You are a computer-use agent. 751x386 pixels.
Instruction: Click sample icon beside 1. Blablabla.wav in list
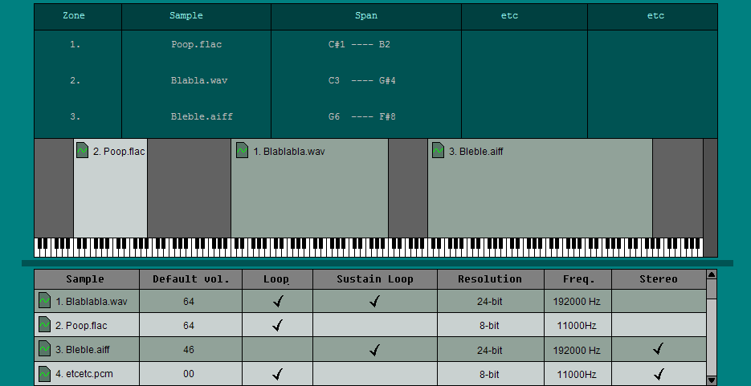(45, 301)
